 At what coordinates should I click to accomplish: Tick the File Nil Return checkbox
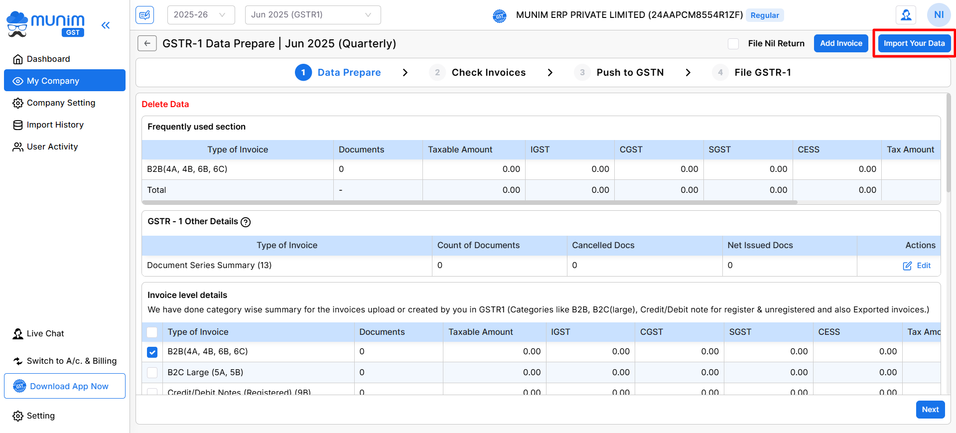[x=733, y=44]
